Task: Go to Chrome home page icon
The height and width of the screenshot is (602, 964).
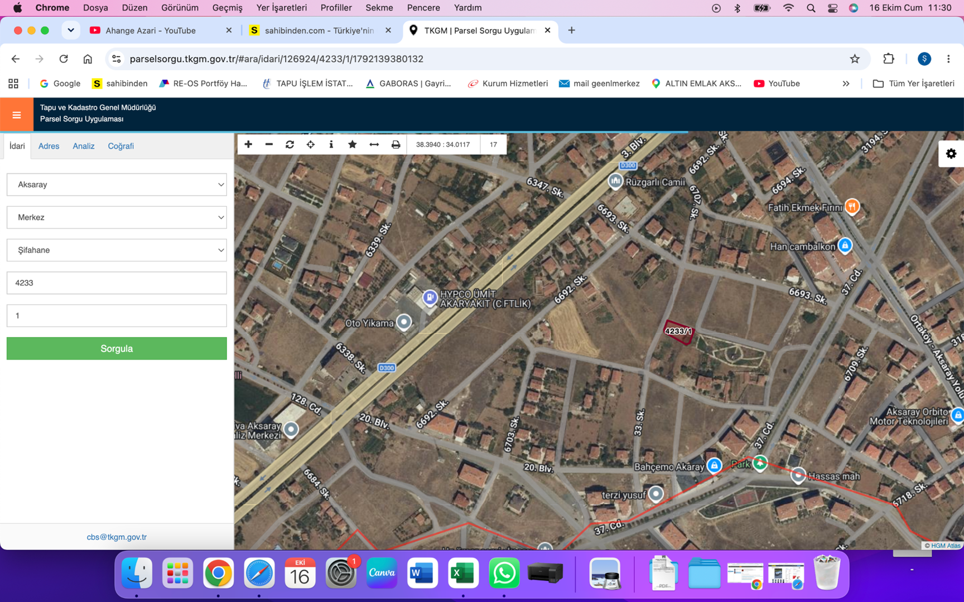Action: pos(88,59)
